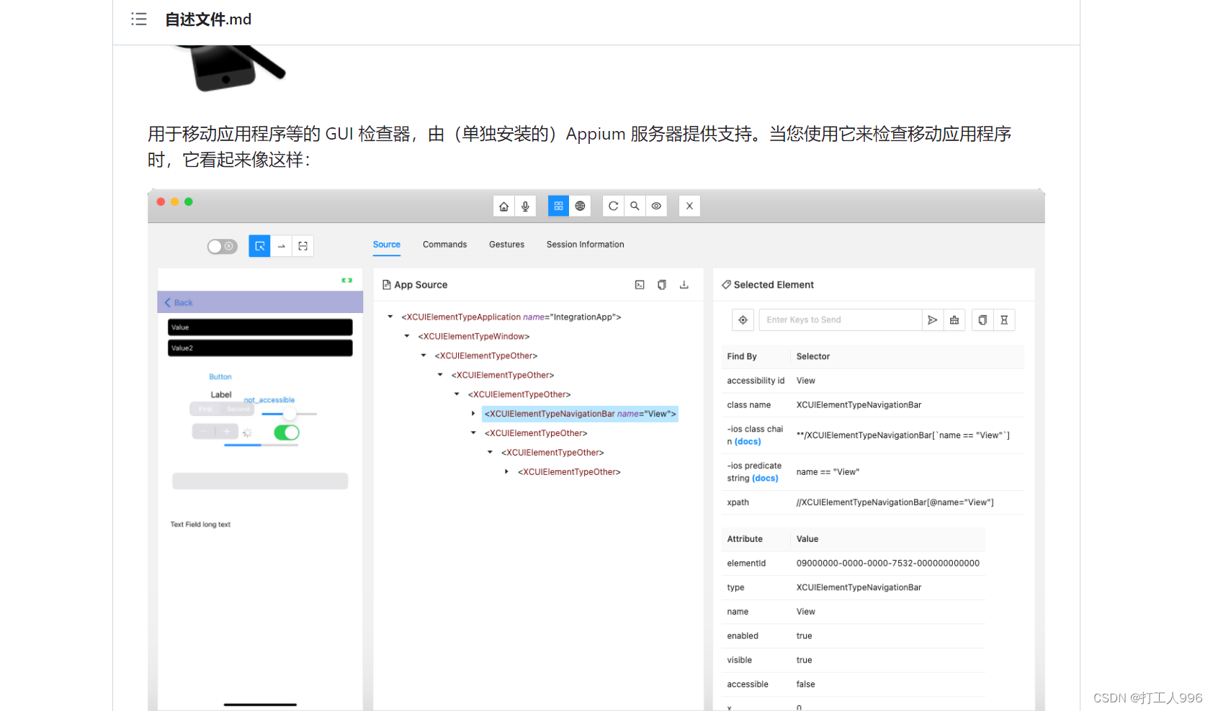The width and height of the screenshot is (1213, 711).
Task: Select elements pointer mode icon
Action: tap(259, 246)
